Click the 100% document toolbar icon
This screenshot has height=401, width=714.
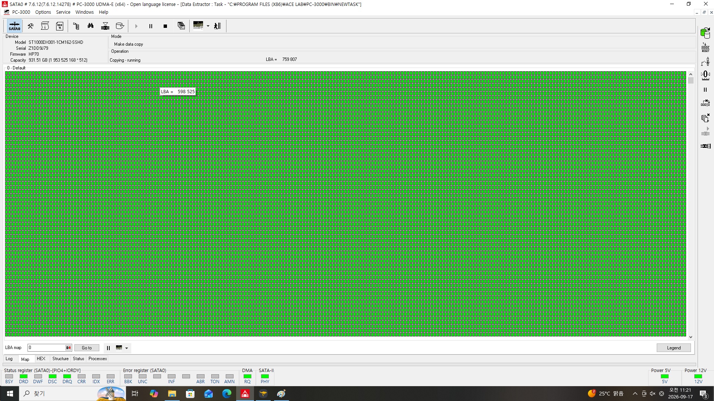(59, 26)
